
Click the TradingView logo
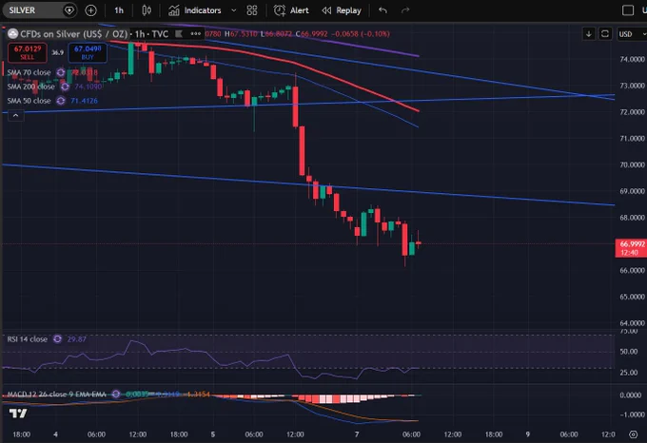pyautogui.click(x=18, y=413)
